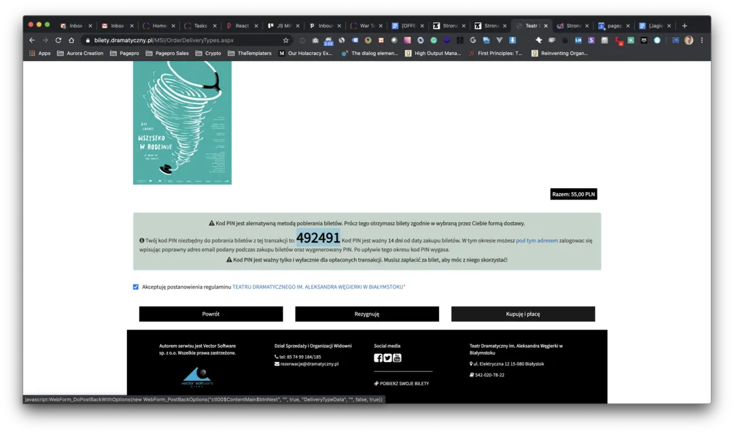Open a new browser tab with plus icon

coord(684,26)
